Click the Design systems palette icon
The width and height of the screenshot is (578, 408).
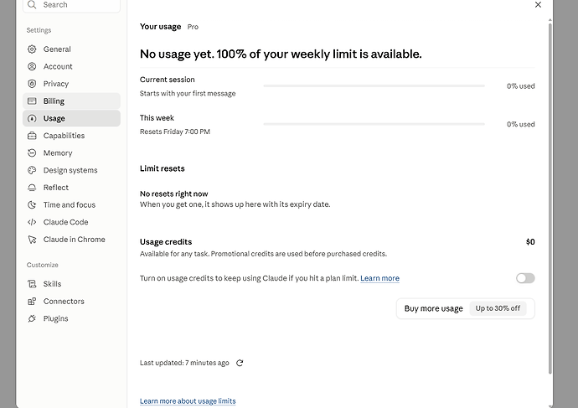[x=32, y=170]
